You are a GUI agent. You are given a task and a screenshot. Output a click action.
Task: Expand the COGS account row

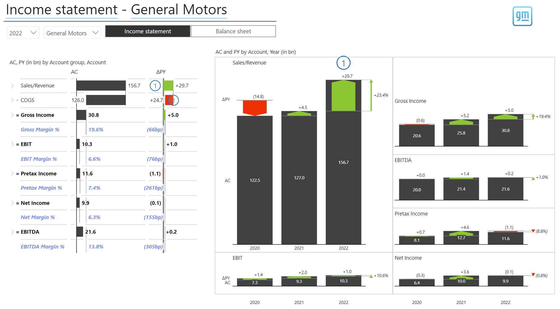[12, 100]
